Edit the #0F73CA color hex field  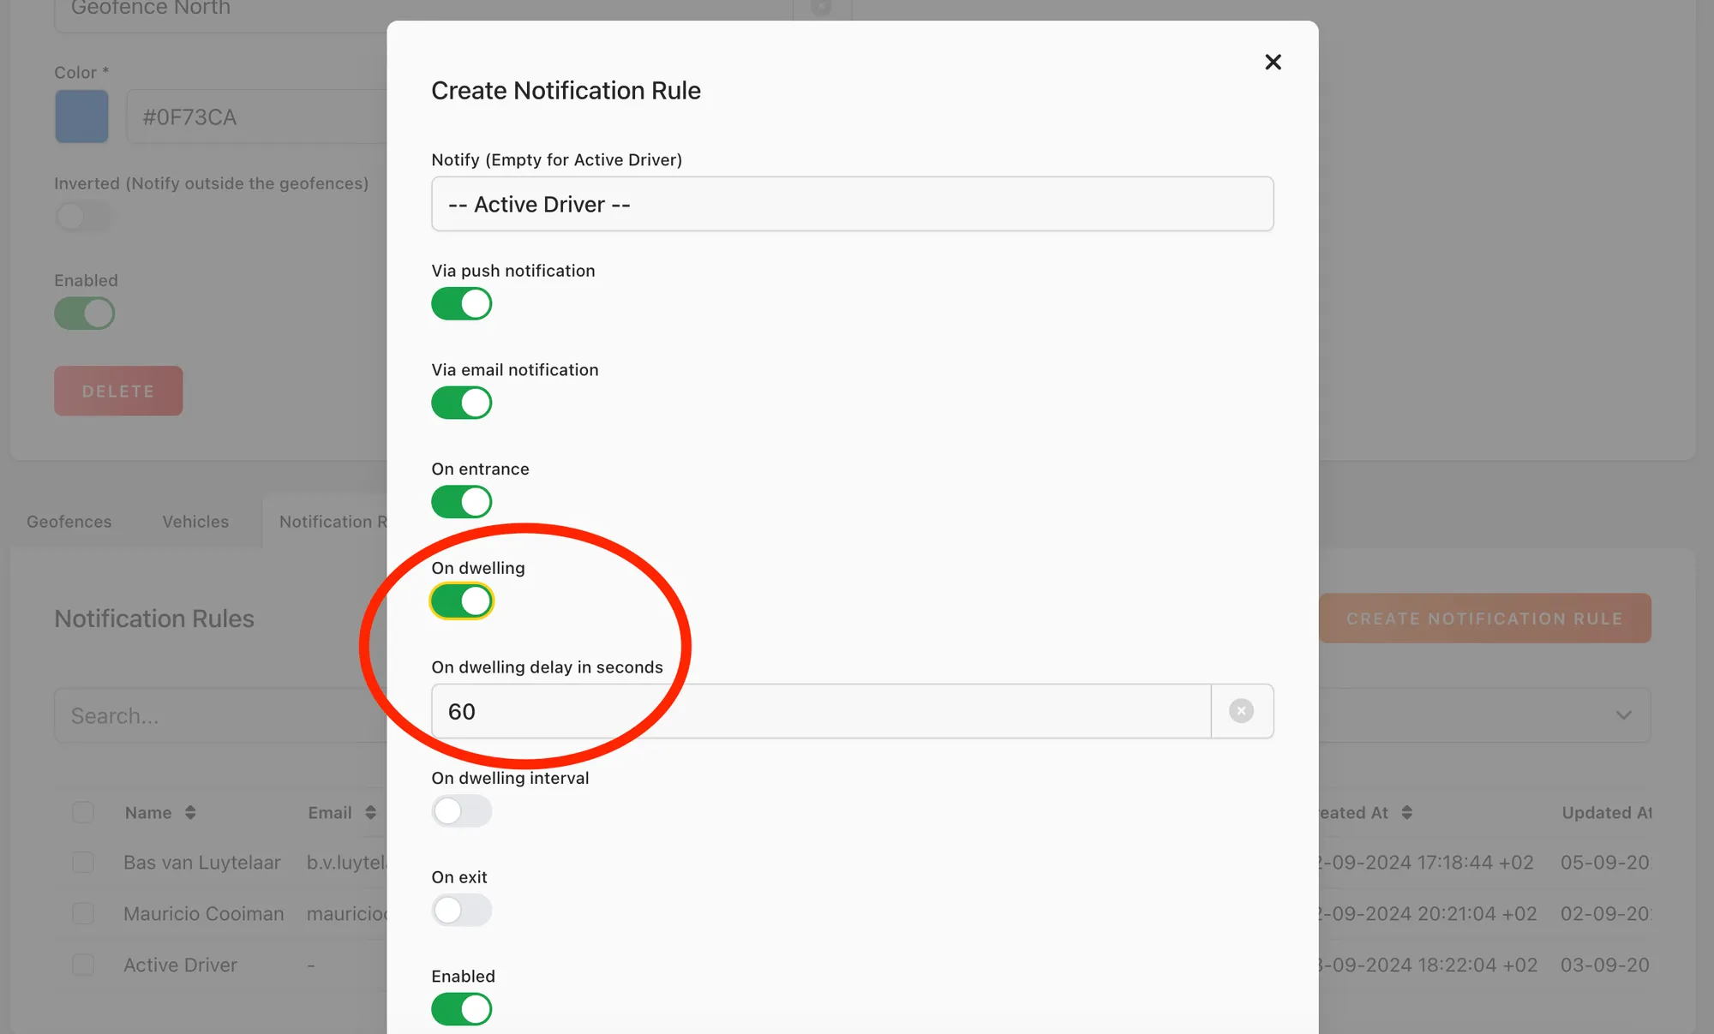pos(257,117)
